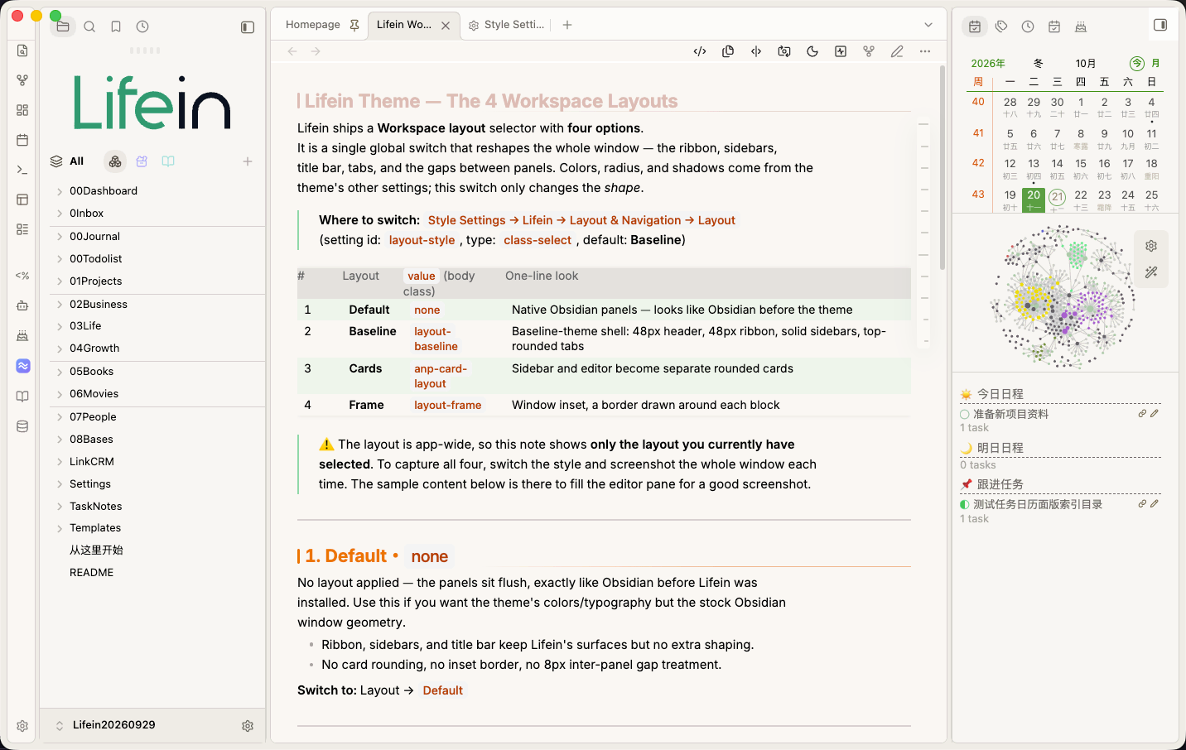Jump to today with the 今 button

click(1137, 63)
